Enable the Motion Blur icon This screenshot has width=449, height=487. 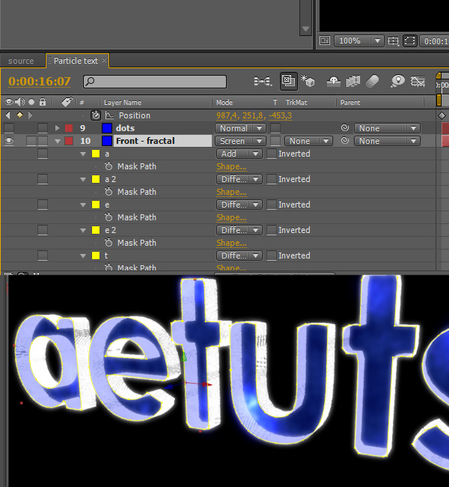tap(373, 82)
